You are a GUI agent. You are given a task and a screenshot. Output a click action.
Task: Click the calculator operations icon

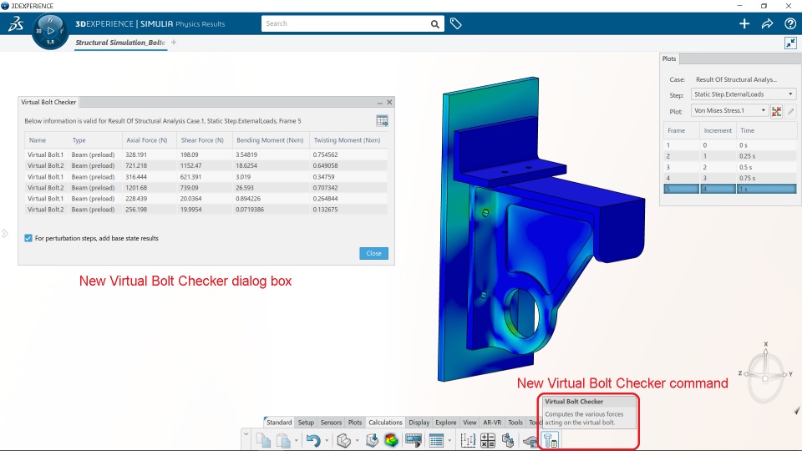tap(488, 440)
